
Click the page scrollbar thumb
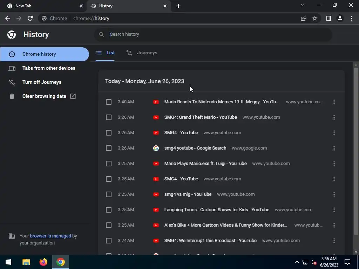(356, 151)
